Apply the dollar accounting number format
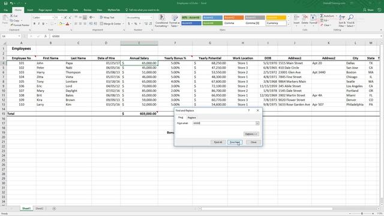Screen dimensions: 384x216 129,24
